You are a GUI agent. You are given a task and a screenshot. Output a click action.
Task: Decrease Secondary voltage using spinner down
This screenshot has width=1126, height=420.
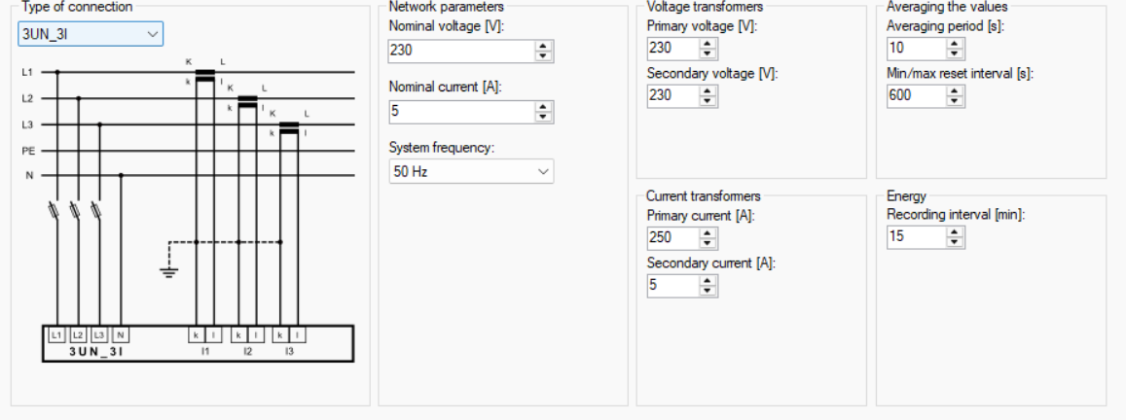coord(708,100)
